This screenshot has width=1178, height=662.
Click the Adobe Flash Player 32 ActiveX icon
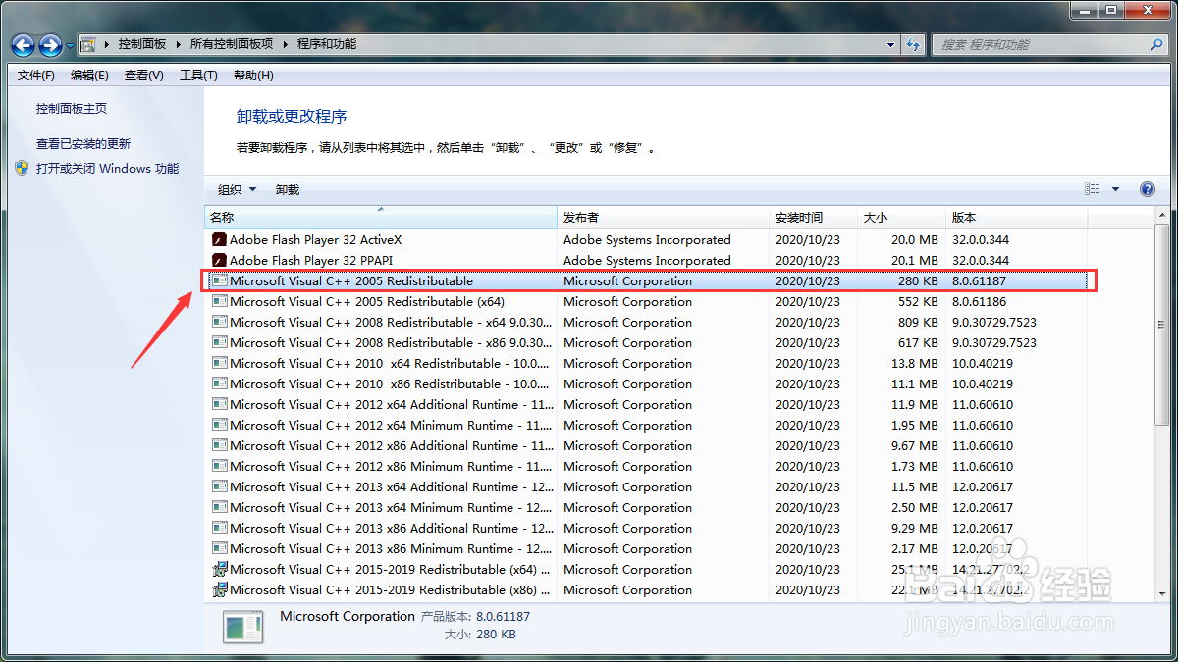[x=218, y=239]
